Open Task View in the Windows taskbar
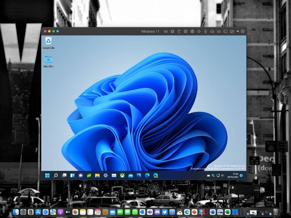The image size is (291, 218). 64,175
